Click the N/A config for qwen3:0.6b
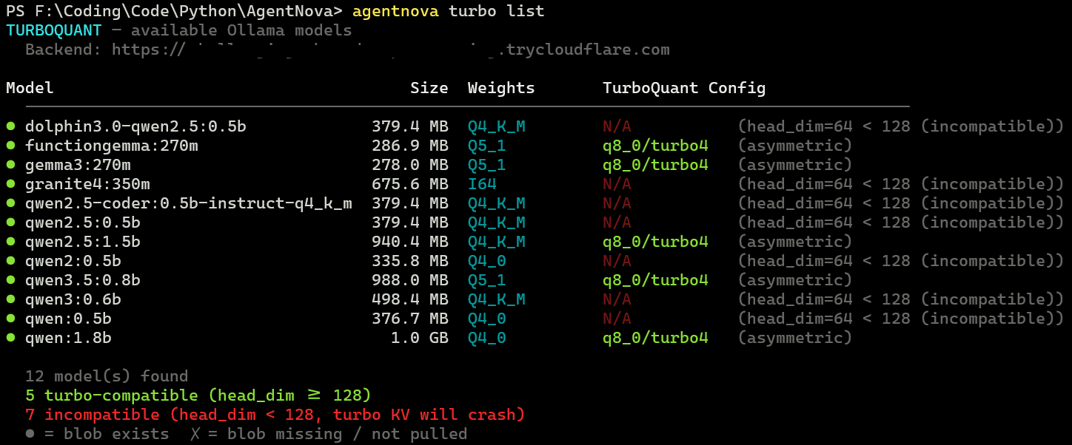 pos(617,299)
